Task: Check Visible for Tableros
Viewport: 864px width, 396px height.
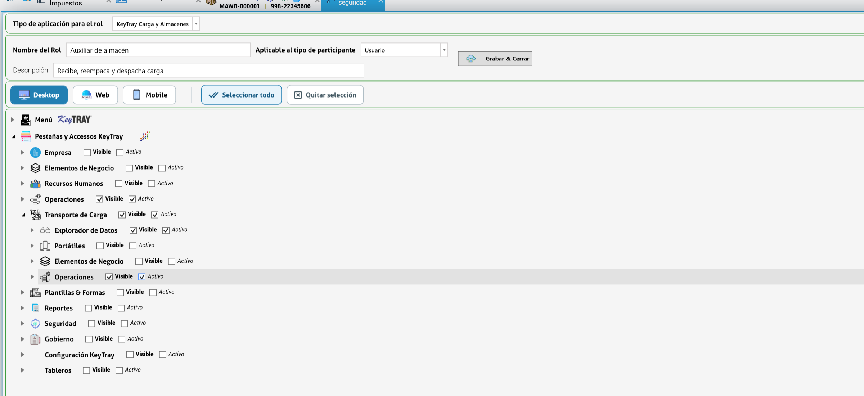Action: (x=86, y=370)
